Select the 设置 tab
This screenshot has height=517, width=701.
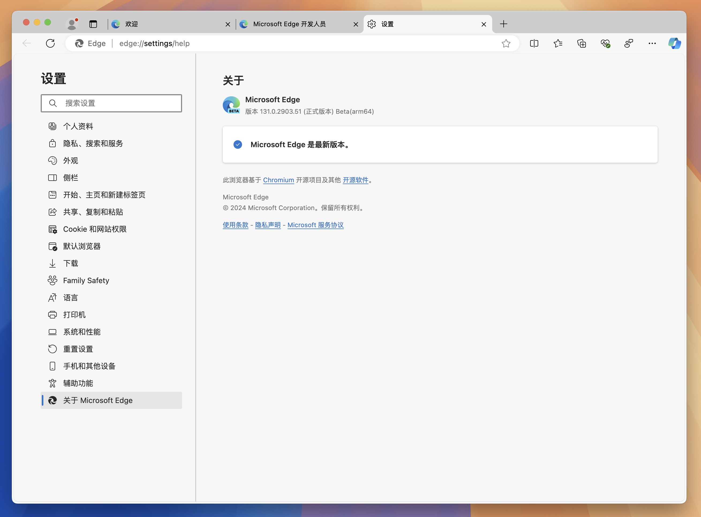[x=428, y=24]
